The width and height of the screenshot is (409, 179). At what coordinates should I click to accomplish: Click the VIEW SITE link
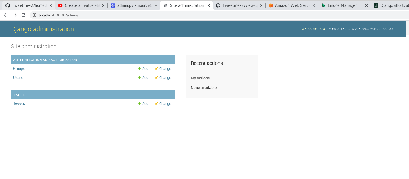(x=337, y=29)
